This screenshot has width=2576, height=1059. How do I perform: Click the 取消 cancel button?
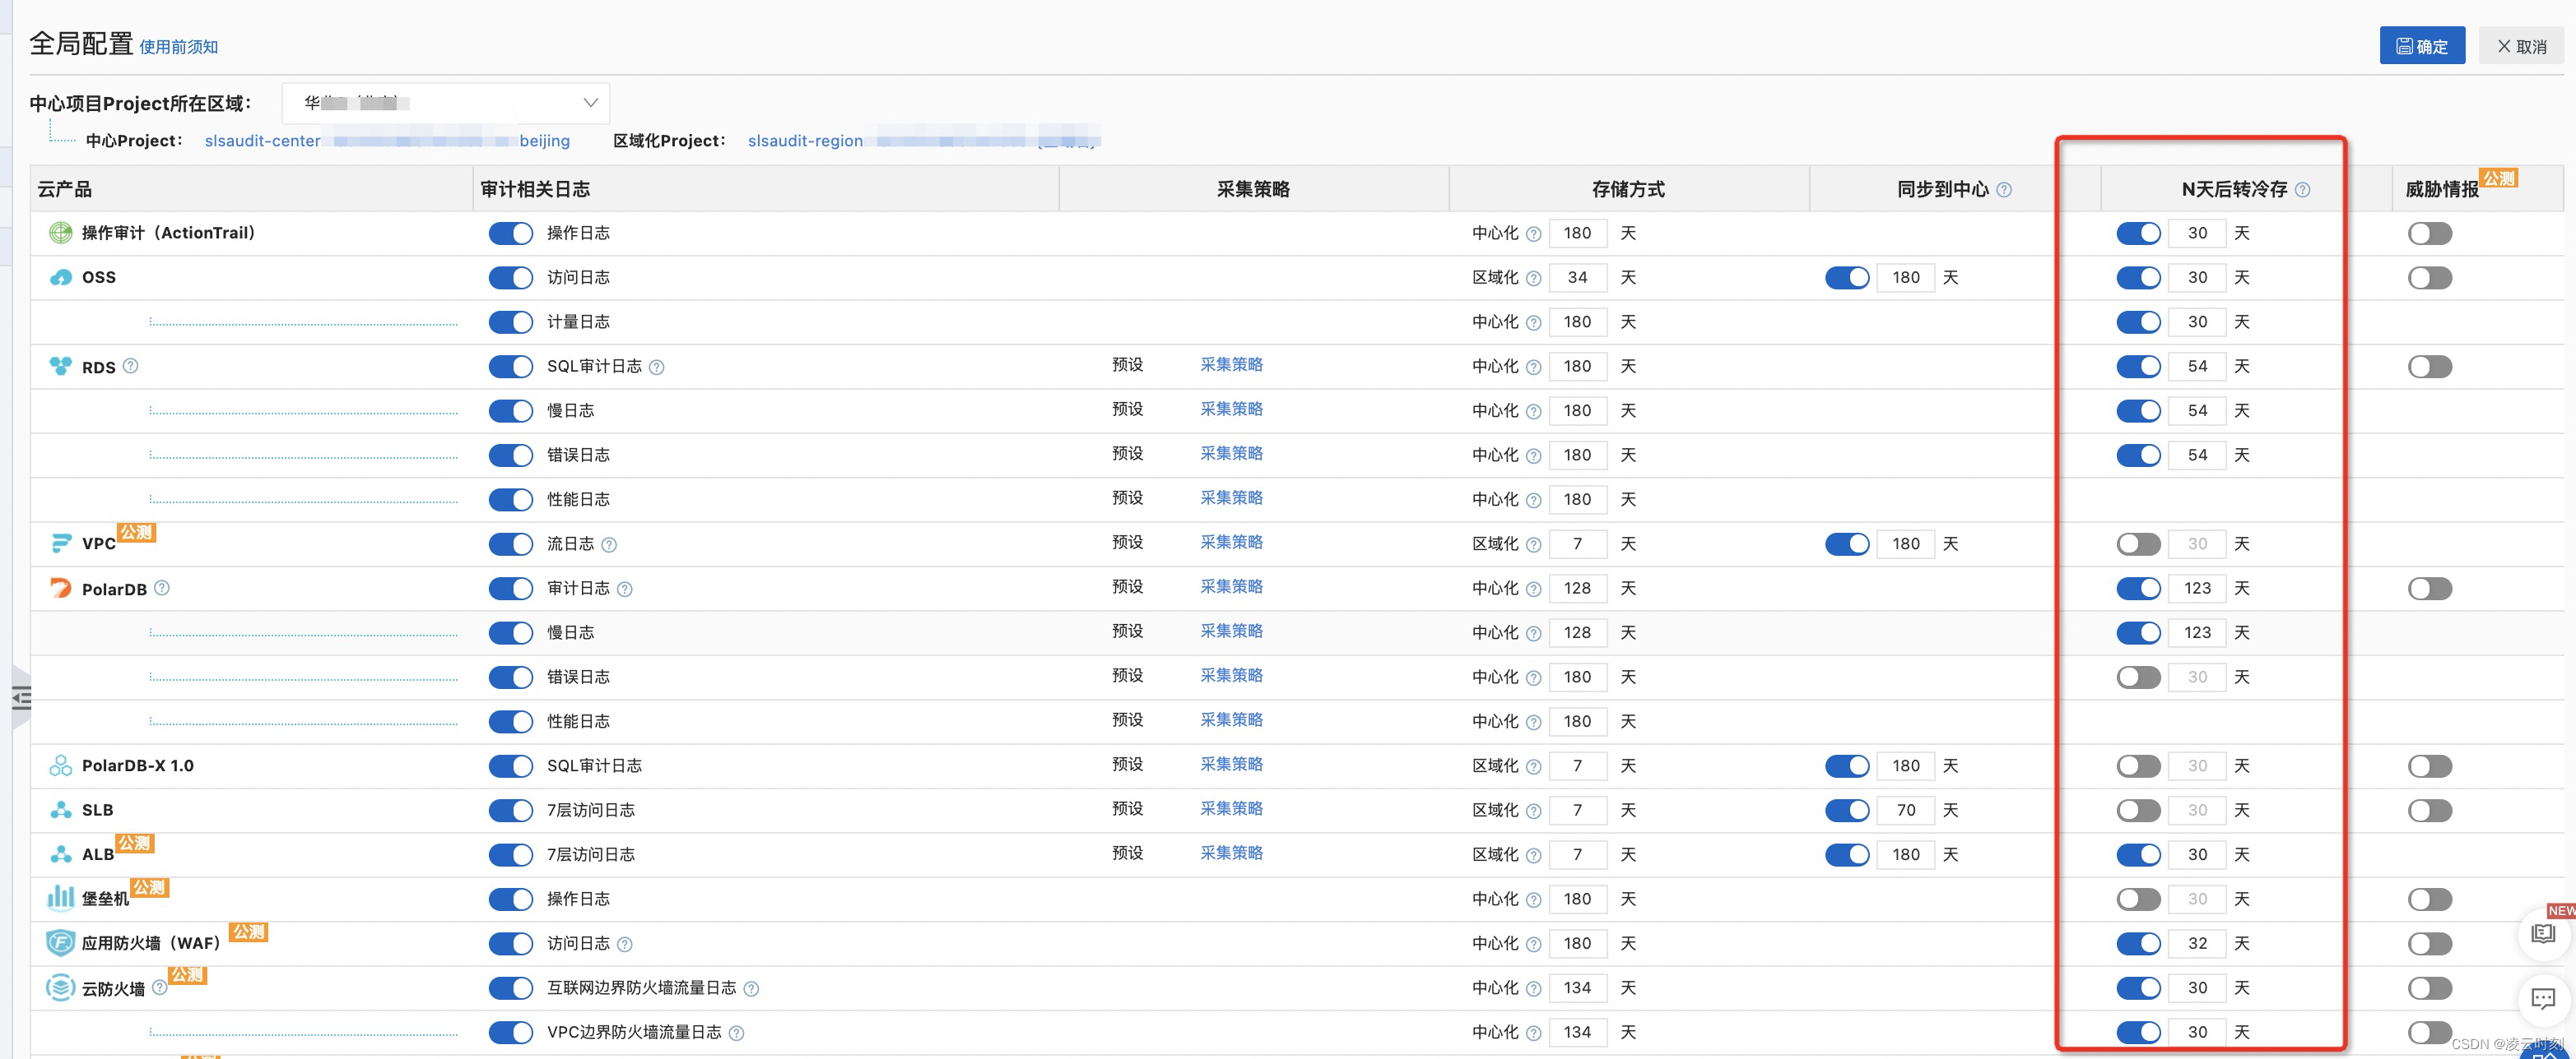point(2521,46)
